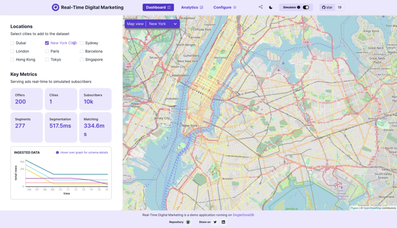Uncheck the New York City checkbox

pyautogui.click(x=47, y=43)
